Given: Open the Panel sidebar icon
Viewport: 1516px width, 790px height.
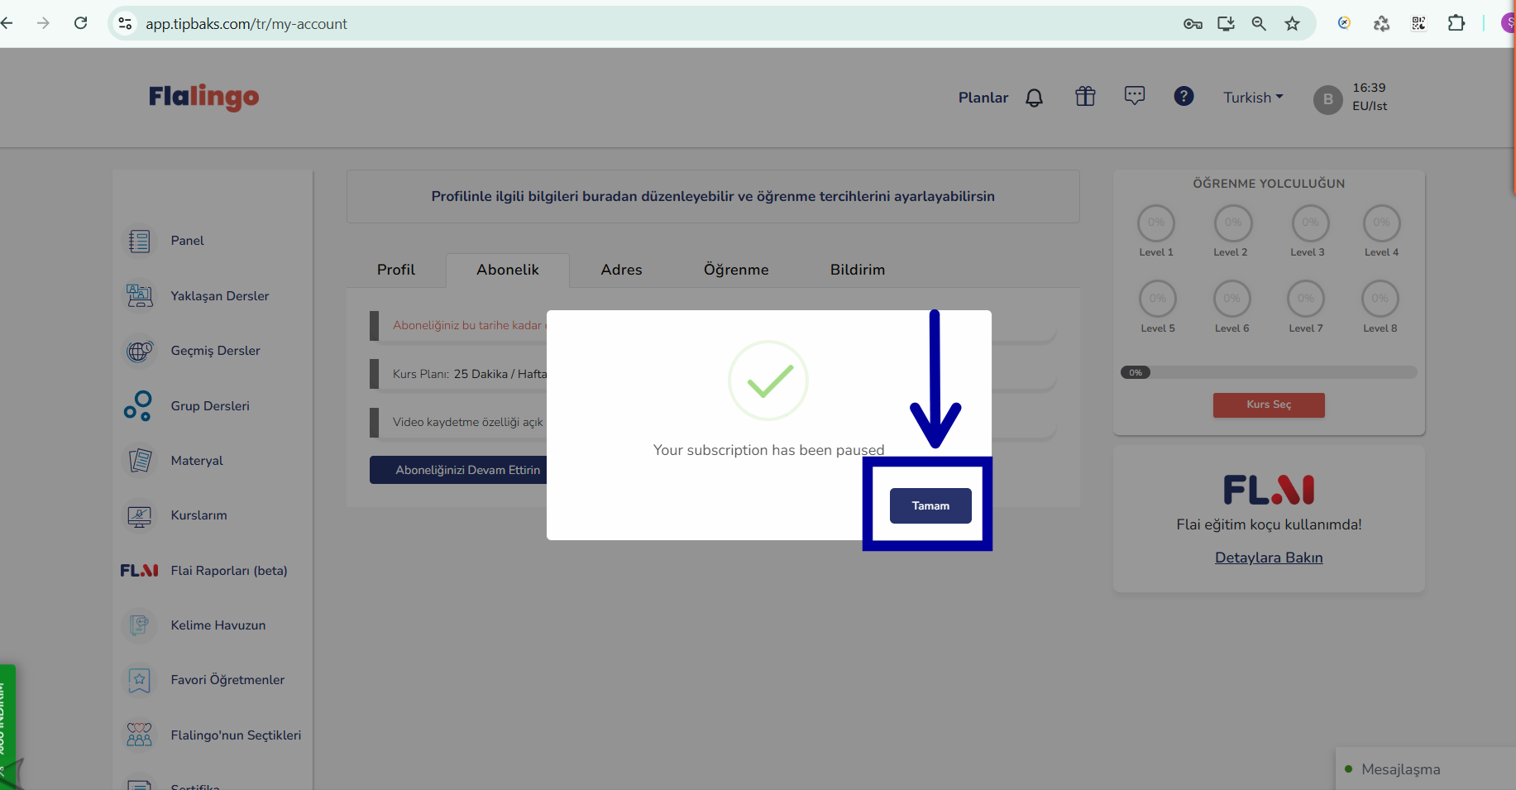Looking at the screenshot, I should click(x=139, y=241).
